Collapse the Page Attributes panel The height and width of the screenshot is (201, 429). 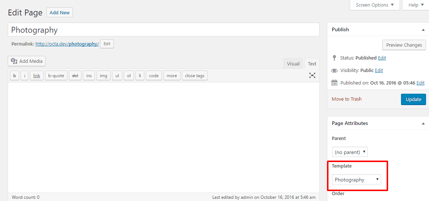[x=423, y=123]
